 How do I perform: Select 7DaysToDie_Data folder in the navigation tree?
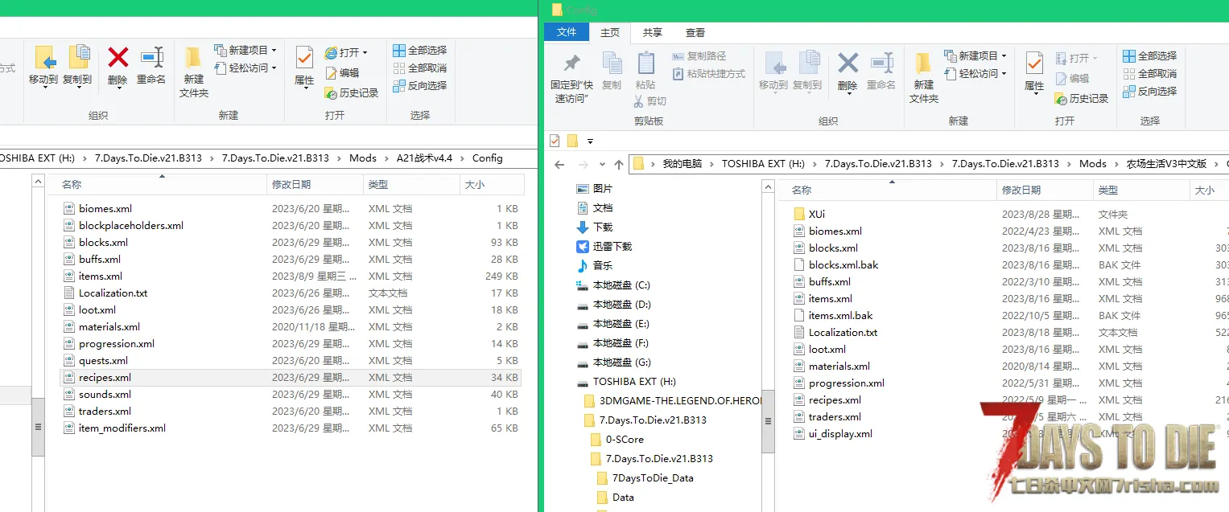tap(645, 477)
